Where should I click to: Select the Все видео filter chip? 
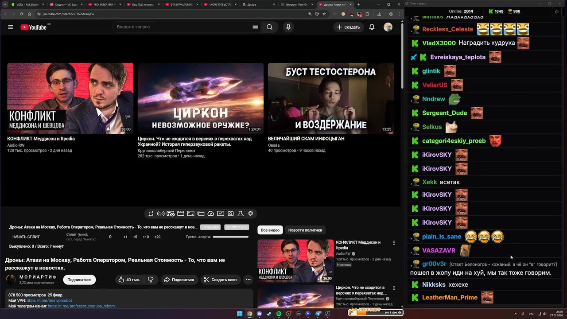[270, 230]
